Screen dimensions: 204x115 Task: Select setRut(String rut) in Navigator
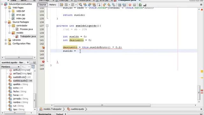pyautogui.click(x=22, y=70)
